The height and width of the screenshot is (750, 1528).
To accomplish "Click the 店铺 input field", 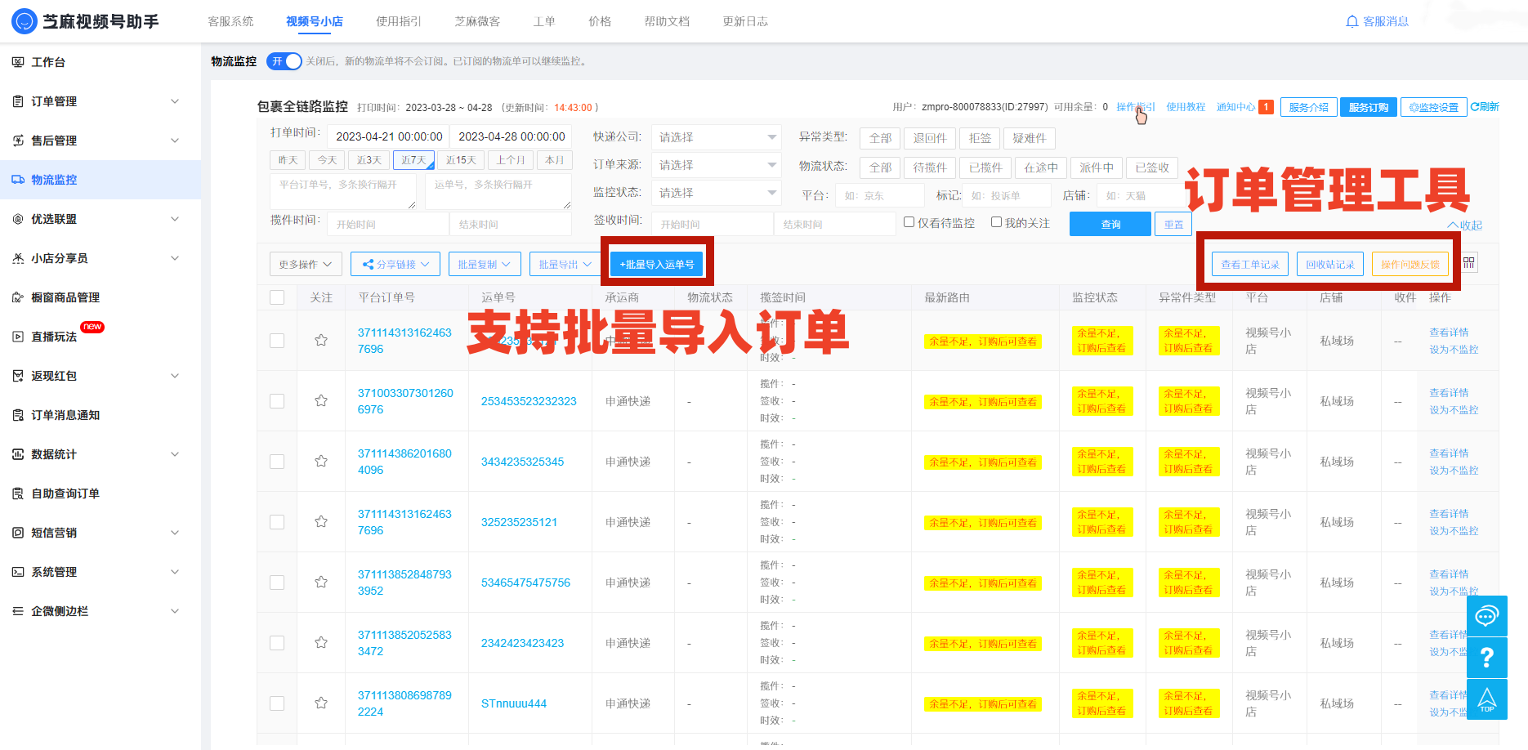I will tap(1140, 195).
